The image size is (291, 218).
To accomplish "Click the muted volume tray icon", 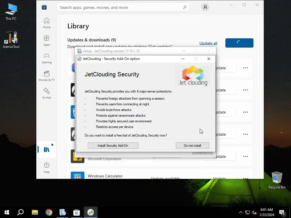I will [x=254, y=212].
